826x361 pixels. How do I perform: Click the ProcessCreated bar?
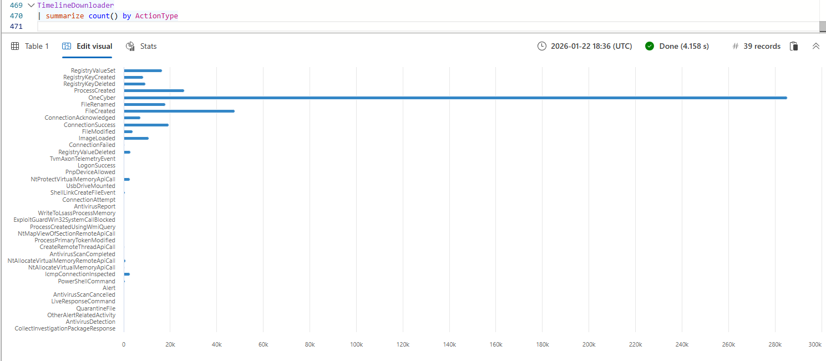(154, 90)
